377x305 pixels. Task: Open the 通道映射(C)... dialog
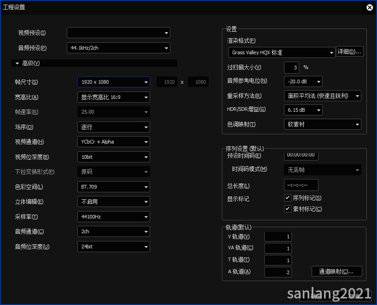tap(336, 272)
